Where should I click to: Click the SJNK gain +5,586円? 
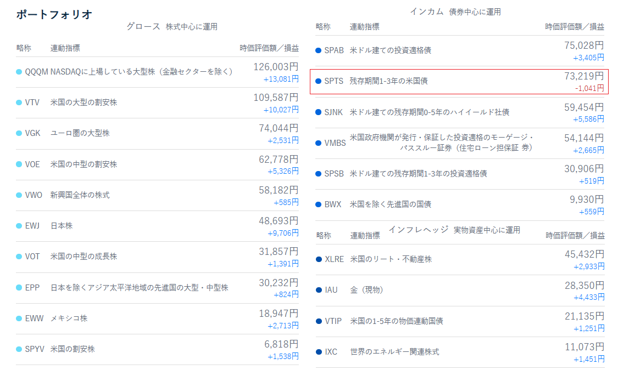point(588,119)
